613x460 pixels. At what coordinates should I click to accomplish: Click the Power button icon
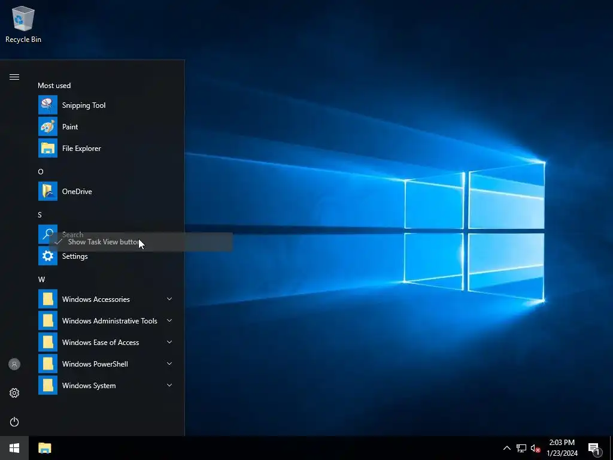click(14, 422)
